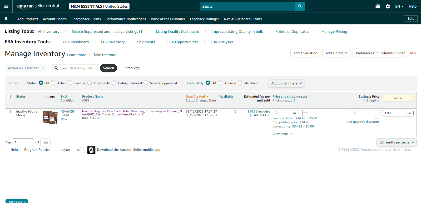The width and height of the screenshot is (421, 203).
Task: Click the black Search button
Action: click(108, 68)
